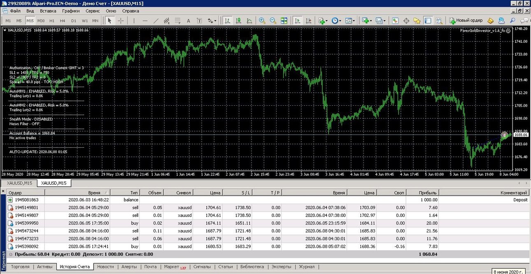The height and width of the screenshot is (274, 531).
Task: Switch chart to bar chart mode
Action: pyautogui.click(x=227, y=21)
